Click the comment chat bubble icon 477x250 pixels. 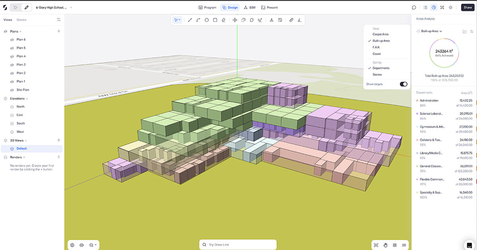point(414,7)
